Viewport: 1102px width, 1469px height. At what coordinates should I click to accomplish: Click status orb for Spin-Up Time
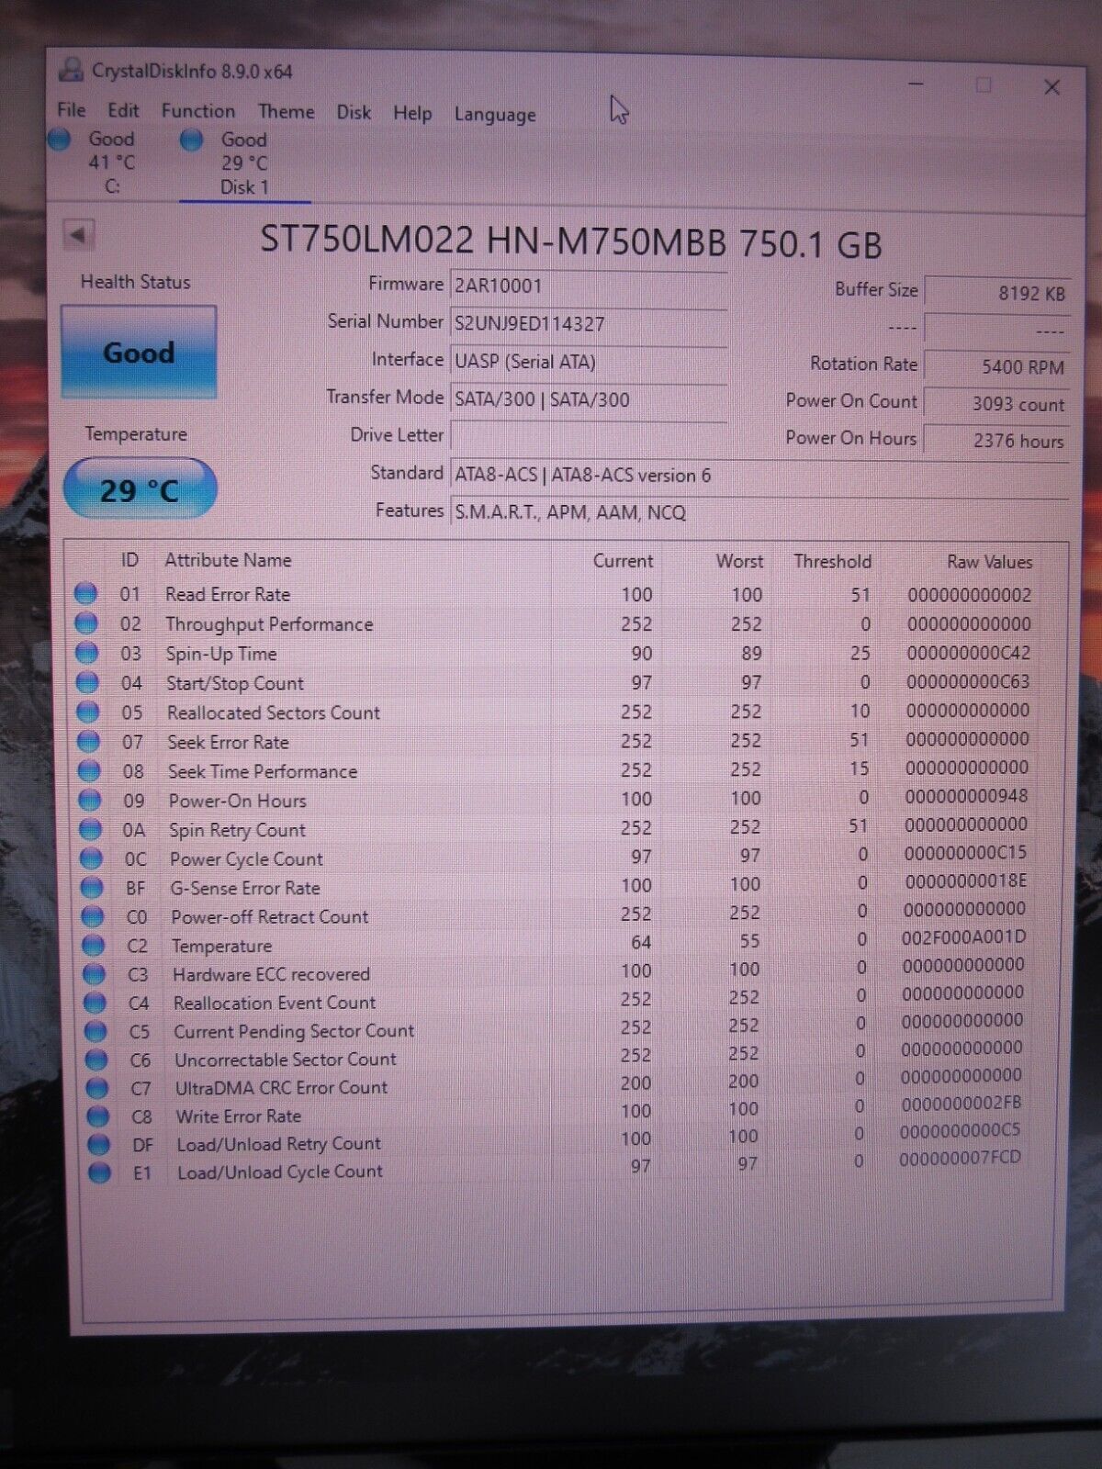[87, 654]
